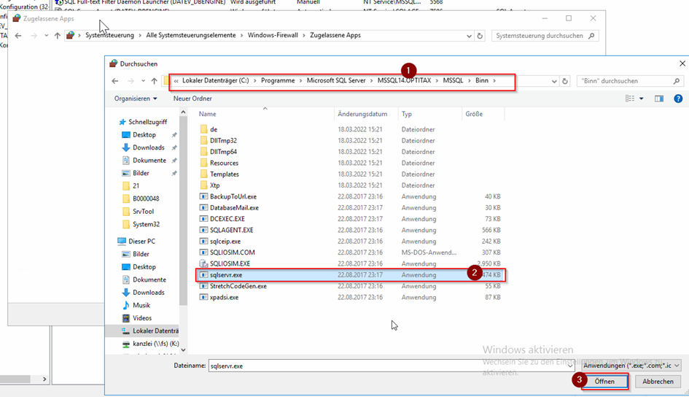The height and width of the screenshot is (397, 689).
Task: Click Neuer Ordner in the toolbar
Action: click(192, 99)
